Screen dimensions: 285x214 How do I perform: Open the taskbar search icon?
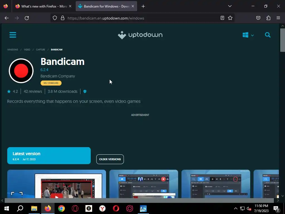pyautogui.click(x=20, y=208)
